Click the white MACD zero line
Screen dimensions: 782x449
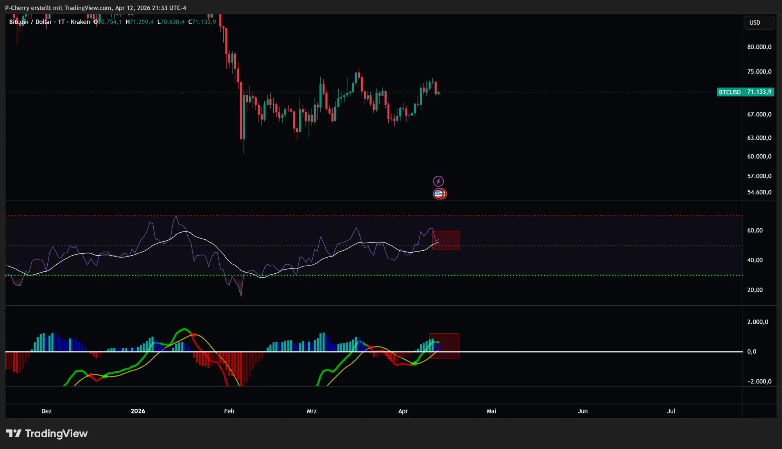[x=586, y=352]
